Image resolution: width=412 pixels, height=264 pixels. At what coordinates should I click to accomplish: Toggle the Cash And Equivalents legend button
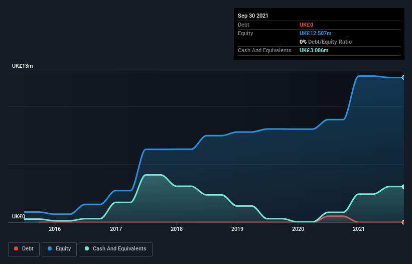tap(115, 249)
